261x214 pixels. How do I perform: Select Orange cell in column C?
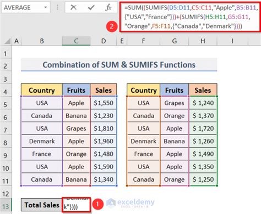coord(76,154)
